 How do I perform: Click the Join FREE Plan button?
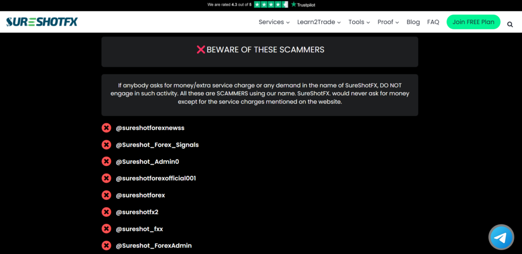coord(474,22)
